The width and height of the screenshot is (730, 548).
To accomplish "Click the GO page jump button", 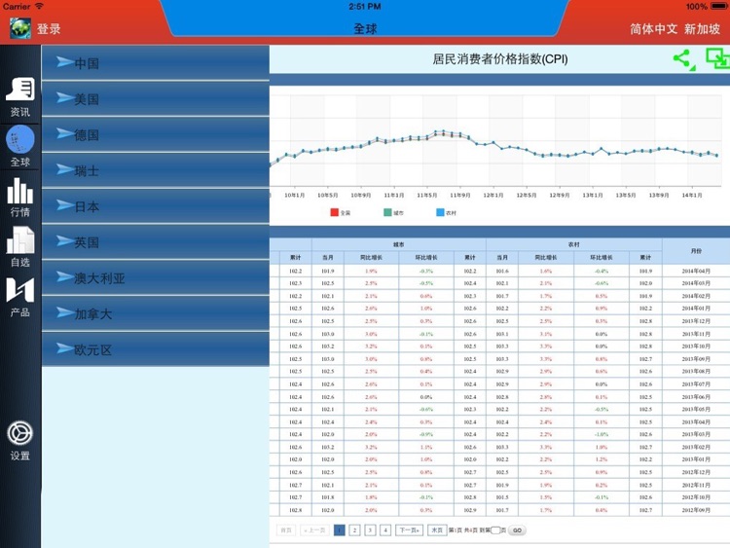I will [x=517, y=530].
